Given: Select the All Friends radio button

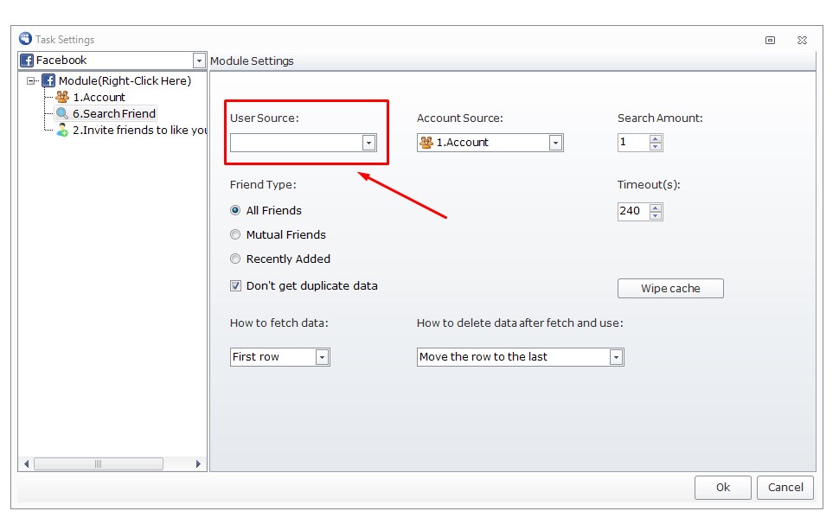Looking at the screenshot, I should [x=235, y=210].
